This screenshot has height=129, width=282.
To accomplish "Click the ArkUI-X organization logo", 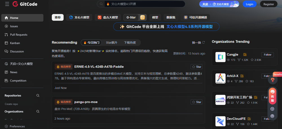I will pyautogui.click(x=220, y=78).
